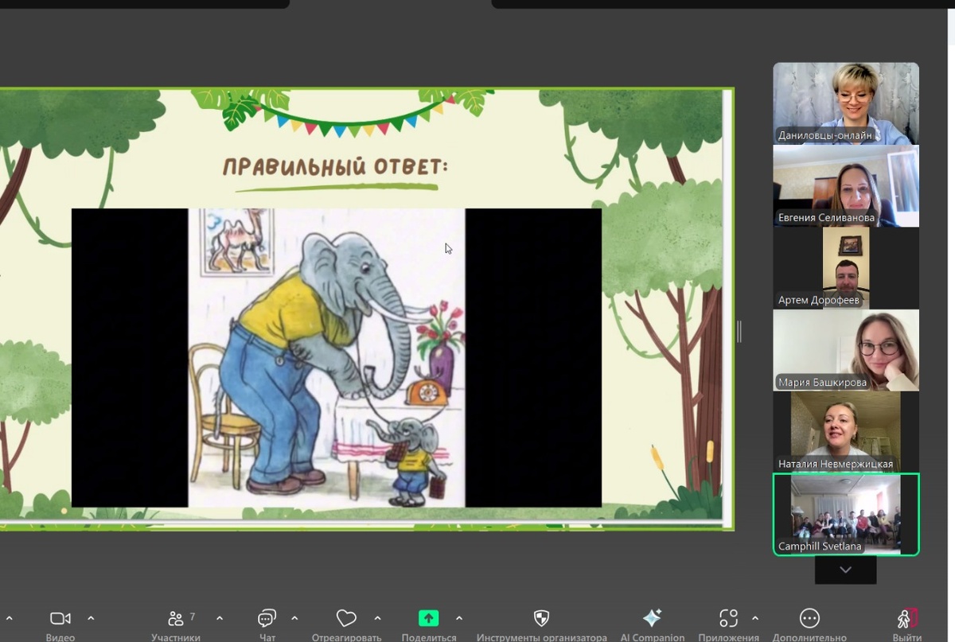Expand chat options chevron
The image size is (955, 642).
point(294,618)
